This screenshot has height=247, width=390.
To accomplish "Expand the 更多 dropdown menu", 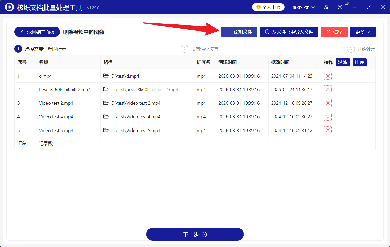I will coord(363,32).
